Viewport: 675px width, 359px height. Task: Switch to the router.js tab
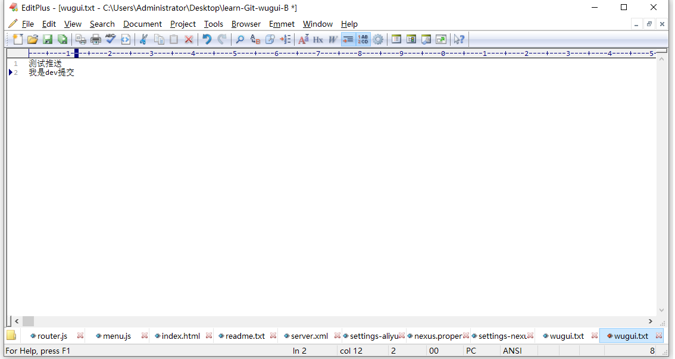coord(52,336)
